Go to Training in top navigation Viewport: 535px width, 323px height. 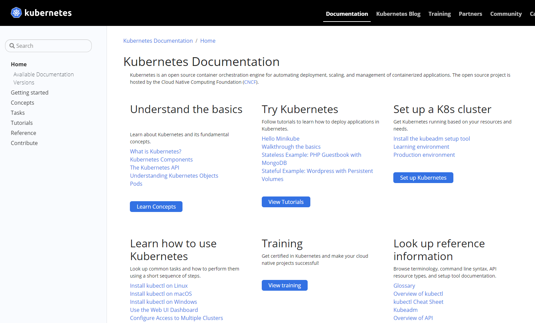(440, 14)
